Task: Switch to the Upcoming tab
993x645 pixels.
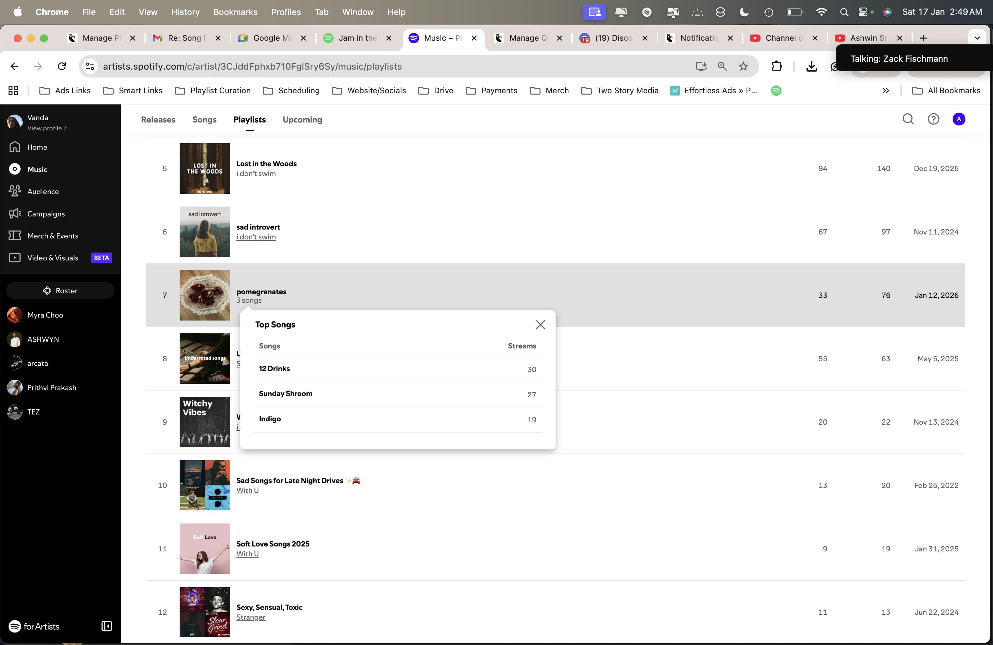Action: [x=302, y=120]
